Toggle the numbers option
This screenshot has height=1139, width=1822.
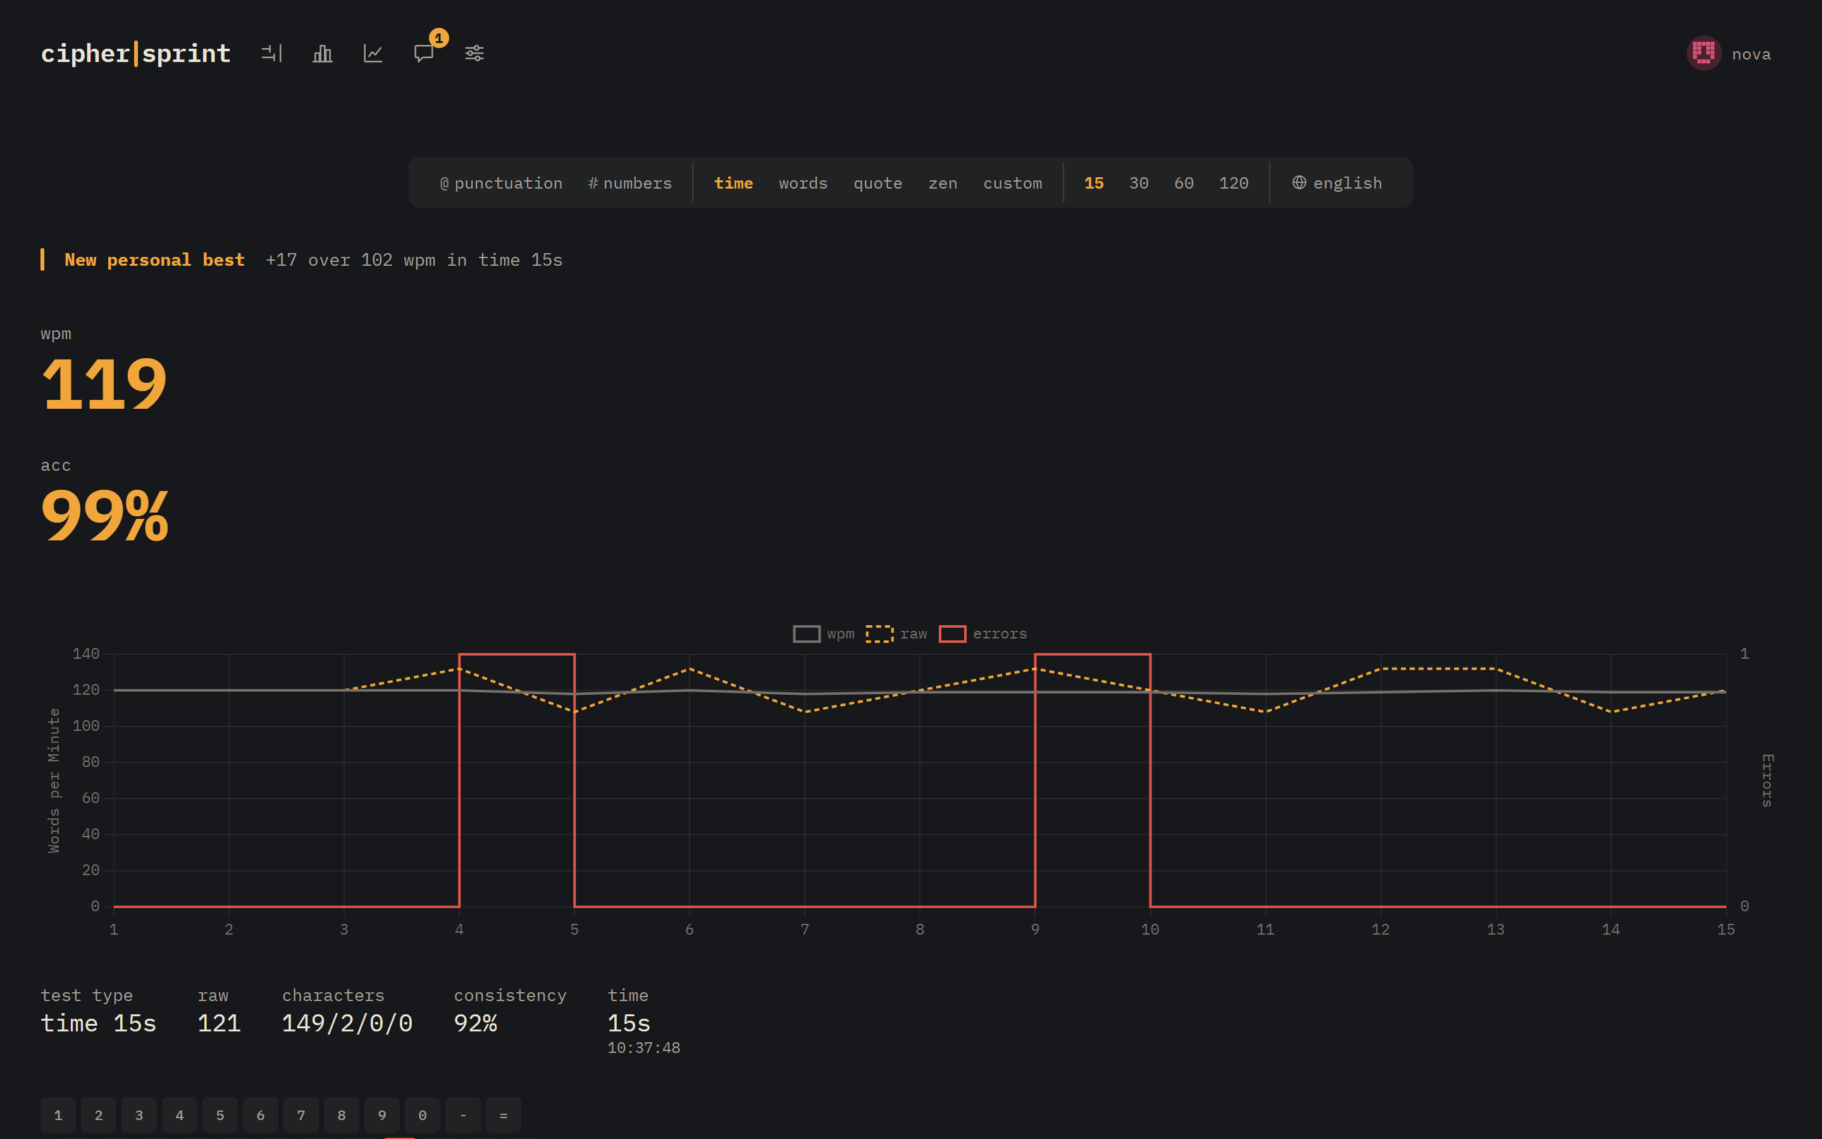click(630, 183)
